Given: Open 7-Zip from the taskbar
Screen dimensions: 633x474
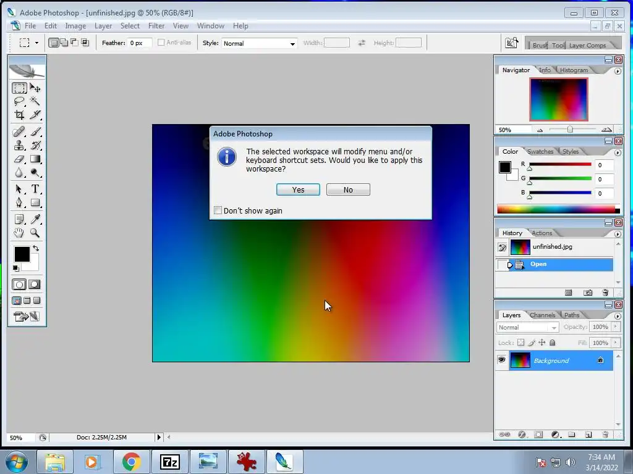Looking at the screenshot, I should (169, 462).
